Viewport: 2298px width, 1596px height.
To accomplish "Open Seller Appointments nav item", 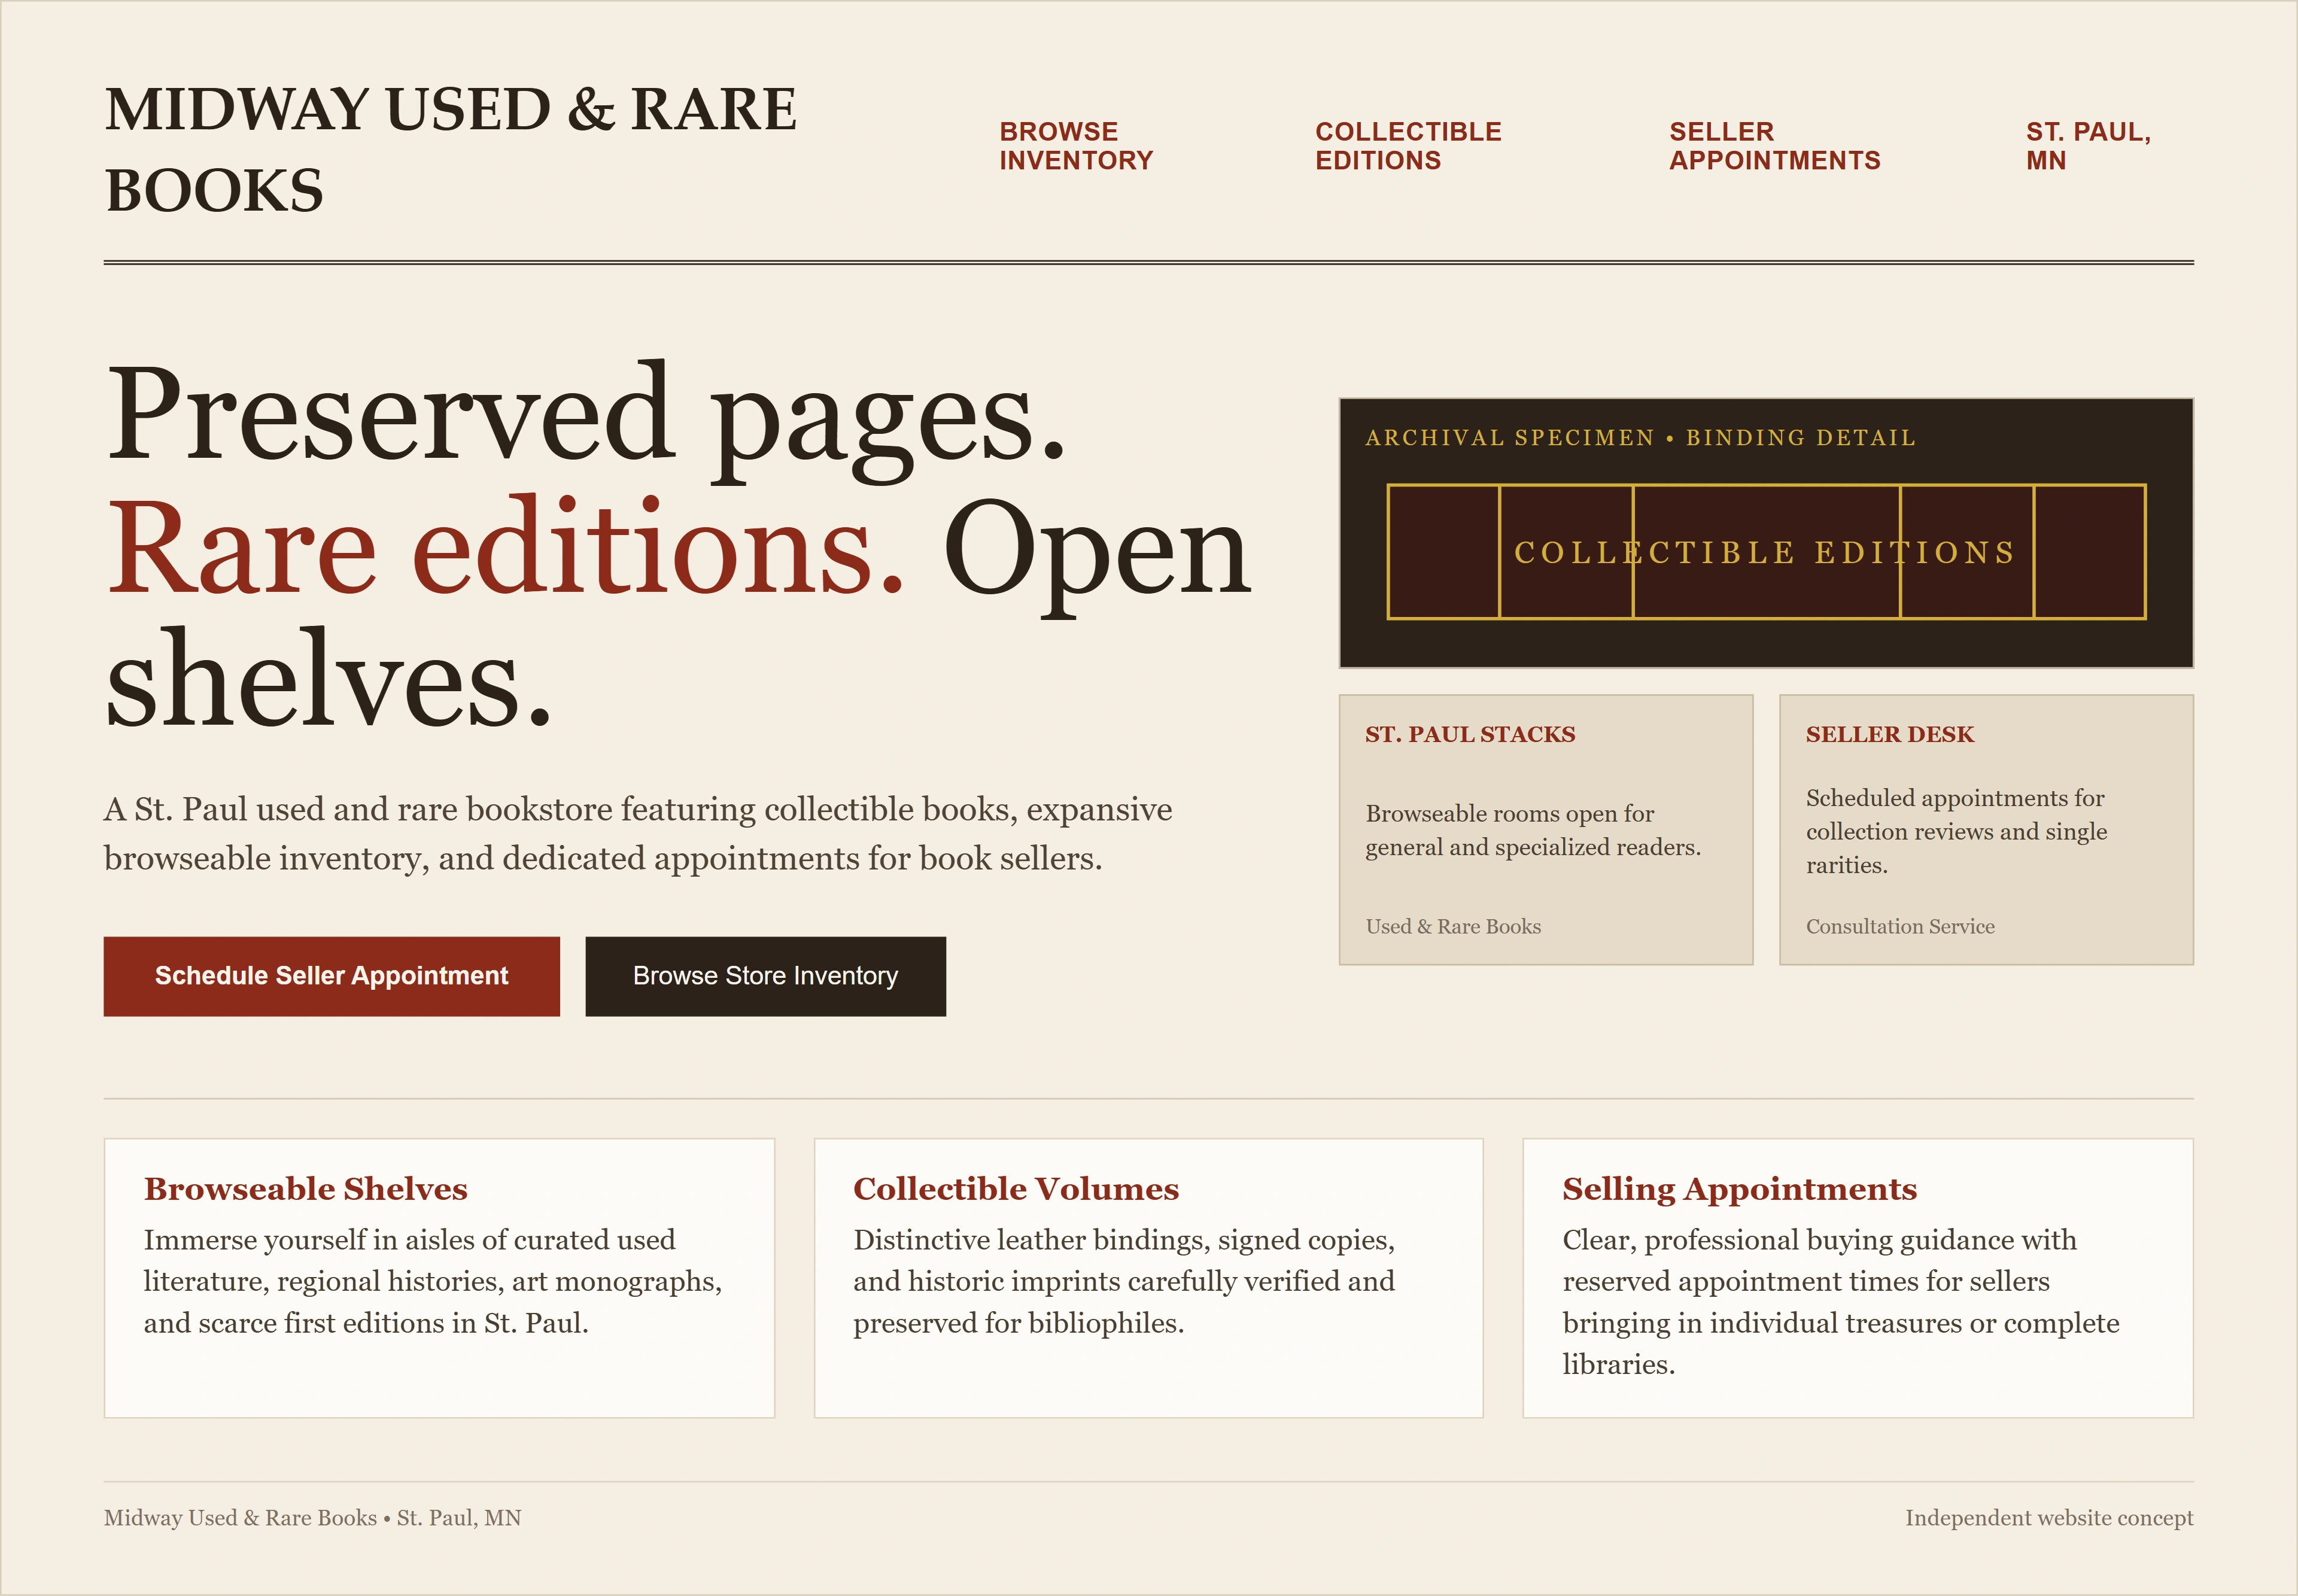I will coord(1775,146).
